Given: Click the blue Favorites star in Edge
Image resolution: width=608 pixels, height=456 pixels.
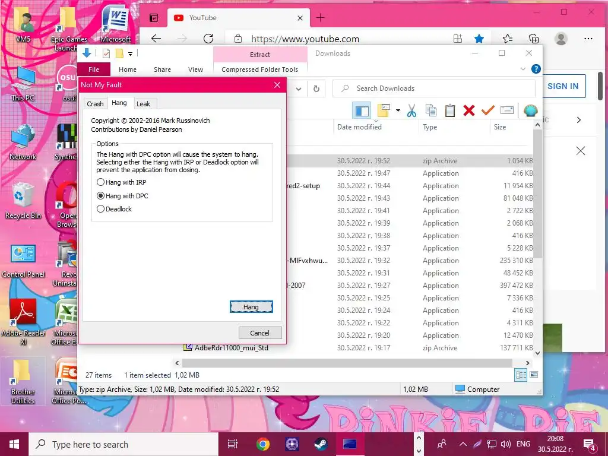Looking at the screenshot, I should 479,39.
